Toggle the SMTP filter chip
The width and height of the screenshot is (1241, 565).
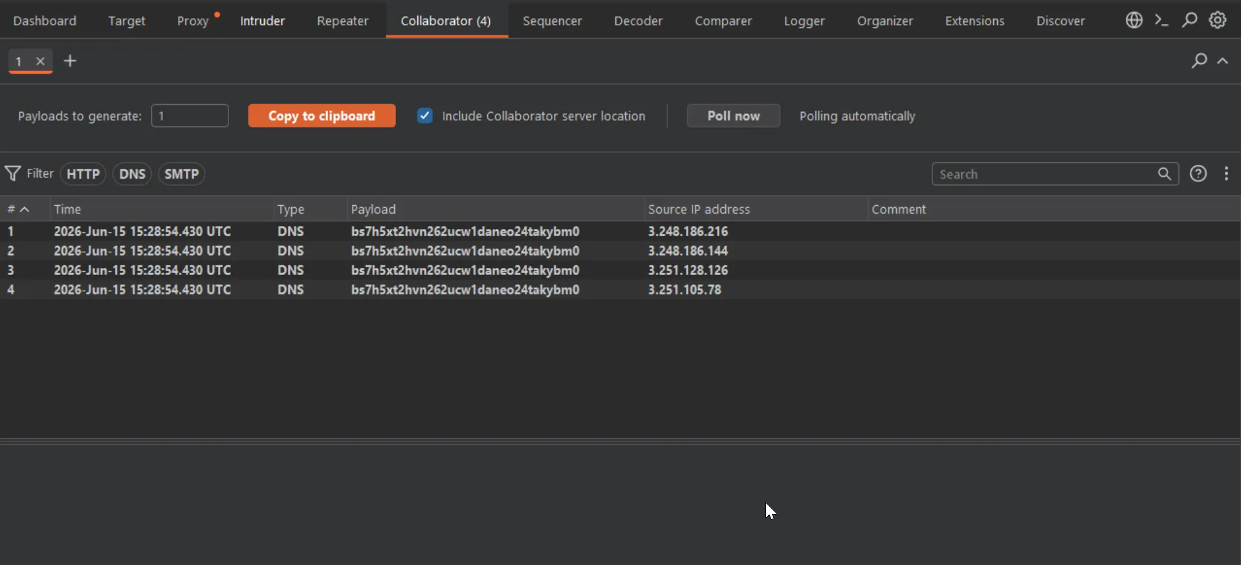point(181,174)
